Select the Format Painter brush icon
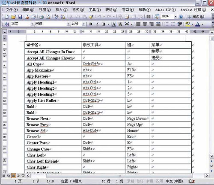This screenshot has height=185, width=214. (91, 17)
